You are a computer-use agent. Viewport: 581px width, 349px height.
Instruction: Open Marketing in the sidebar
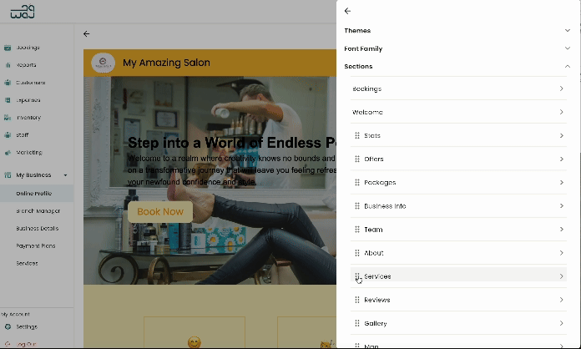(x=29, y=152)
